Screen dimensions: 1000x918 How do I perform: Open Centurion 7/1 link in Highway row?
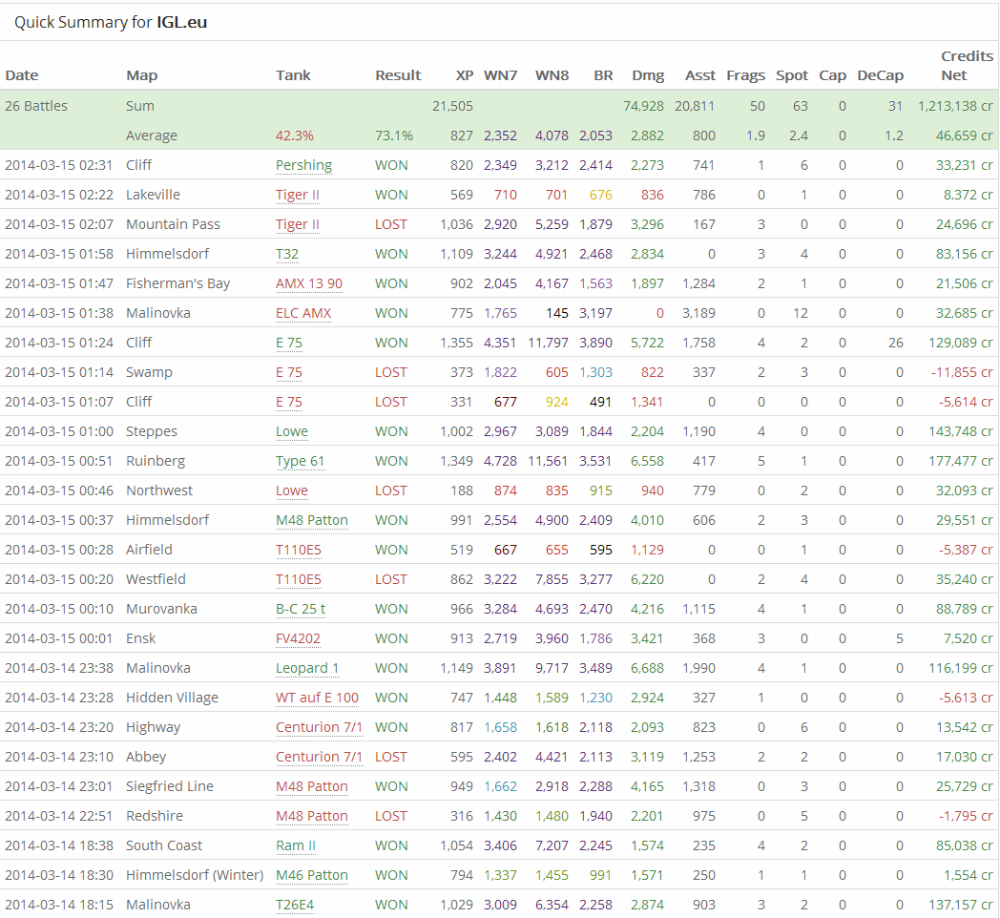click(x=319, y=727)
